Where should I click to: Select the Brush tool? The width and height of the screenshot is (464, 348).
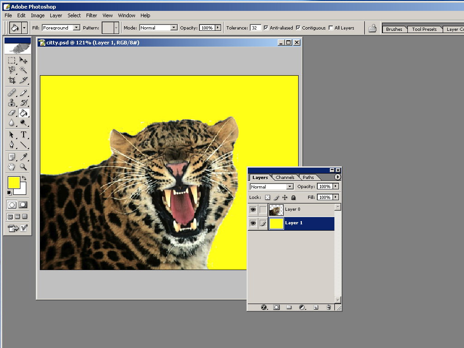coord(23,93)
